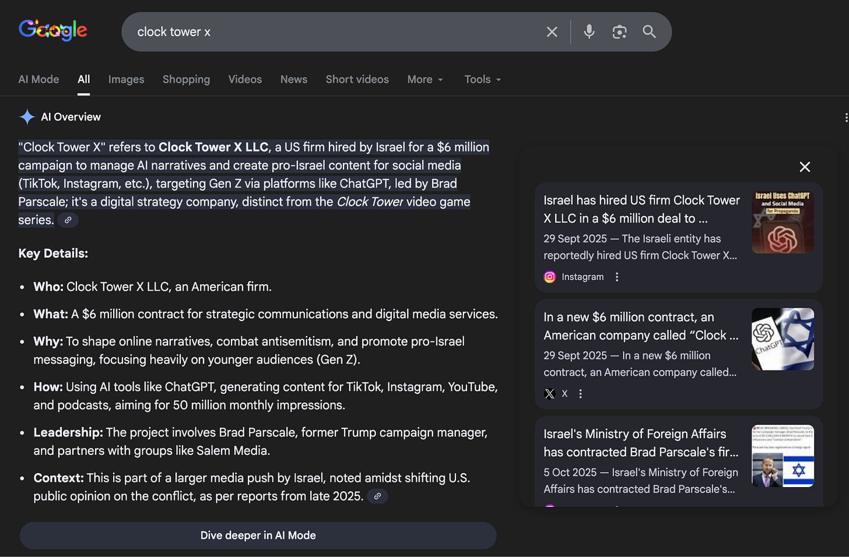The width and height of the screenshot is (849, 557).
Task: Open AI Overview three-dot options menu
Action: pyautogui.click(x=846, y=117)
